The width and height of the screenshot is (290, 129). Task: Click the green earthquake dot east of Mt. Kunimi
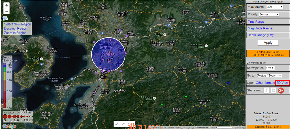pyautogui.click(x=162, y=104)
